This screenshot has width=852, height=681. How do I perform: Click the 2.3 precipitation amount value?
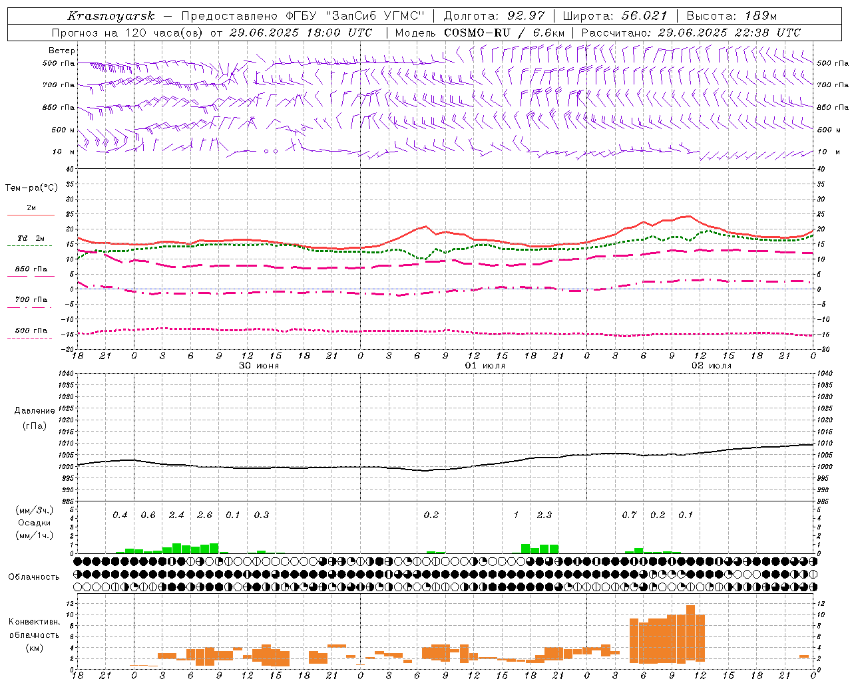click(x=544, y=515)
